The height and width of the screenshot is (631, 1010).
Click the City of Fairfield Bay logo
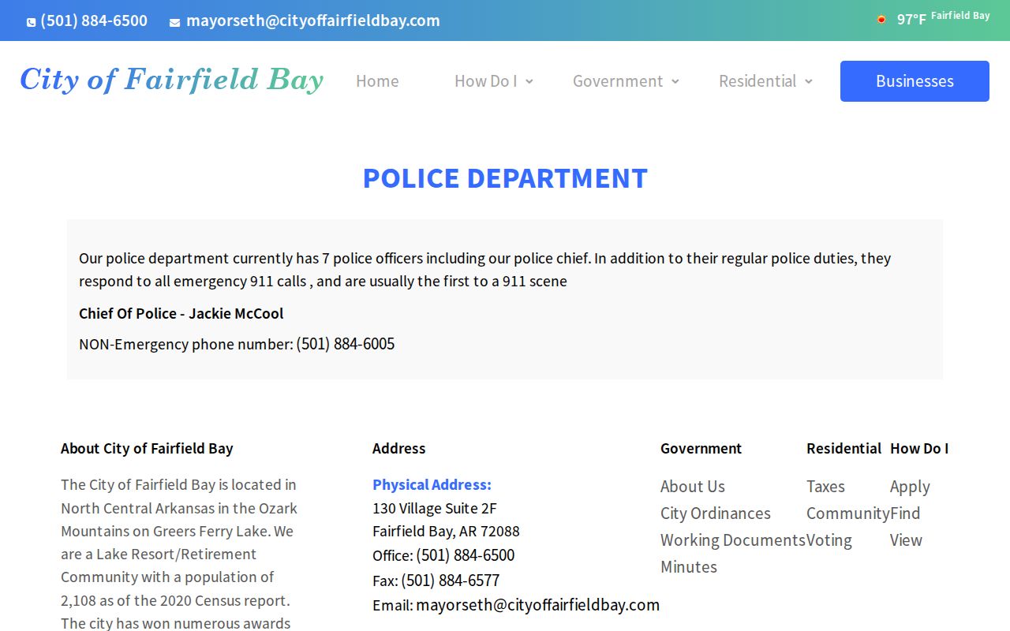172,80
